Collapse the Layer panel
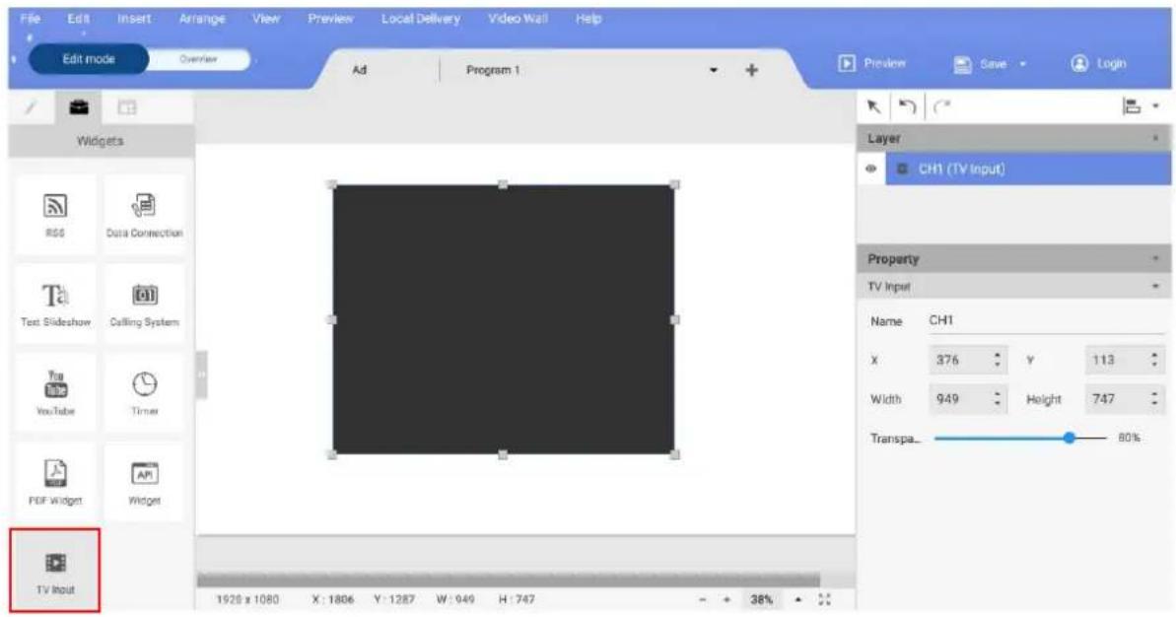This screenshot has width=1176, height=617. [1155, 139]
